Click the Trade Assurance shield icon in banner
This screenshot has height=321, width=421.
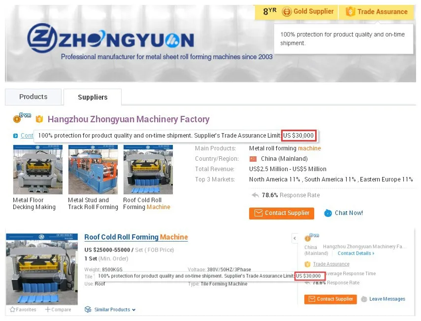click(x=350, y=11)
